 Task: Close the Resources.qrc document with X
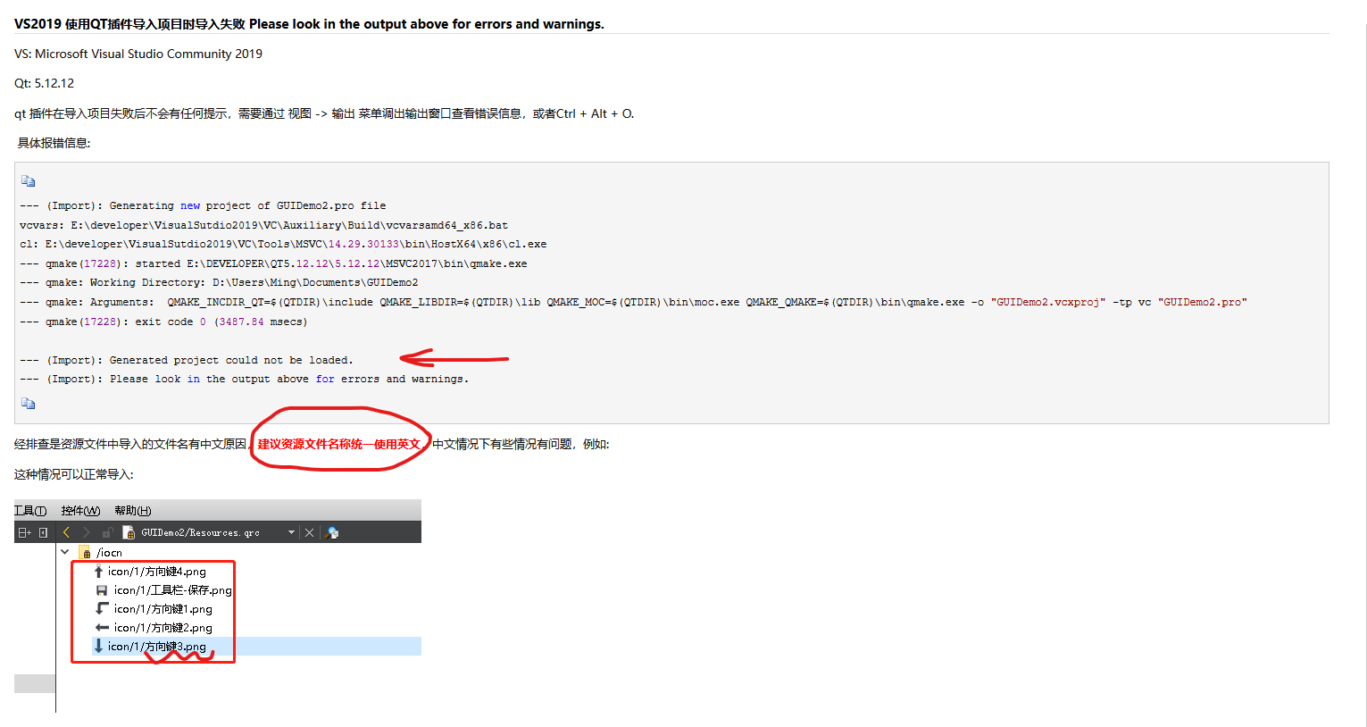310,532
